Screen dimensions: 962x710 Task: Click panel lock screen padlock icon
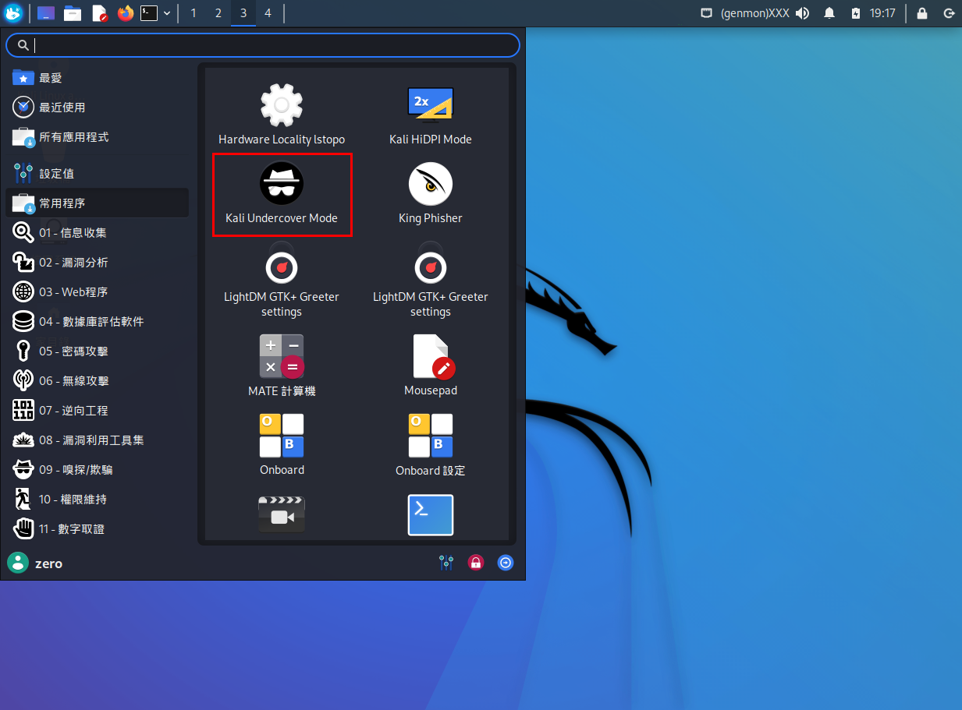922,13
